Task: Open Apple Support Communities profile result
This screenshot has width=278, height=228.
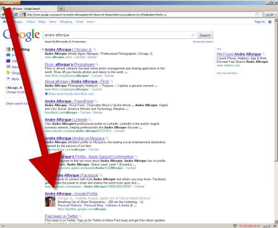Action: [97, 156]
